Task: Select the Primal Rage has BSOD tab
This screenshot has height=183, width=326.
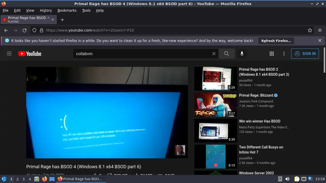Action: 29,20
